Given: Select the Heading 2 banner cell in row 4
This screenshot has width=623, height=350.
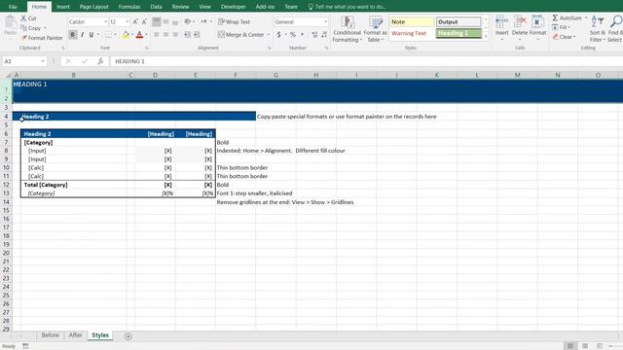Looking at the screenshot, I should [134, 117].
